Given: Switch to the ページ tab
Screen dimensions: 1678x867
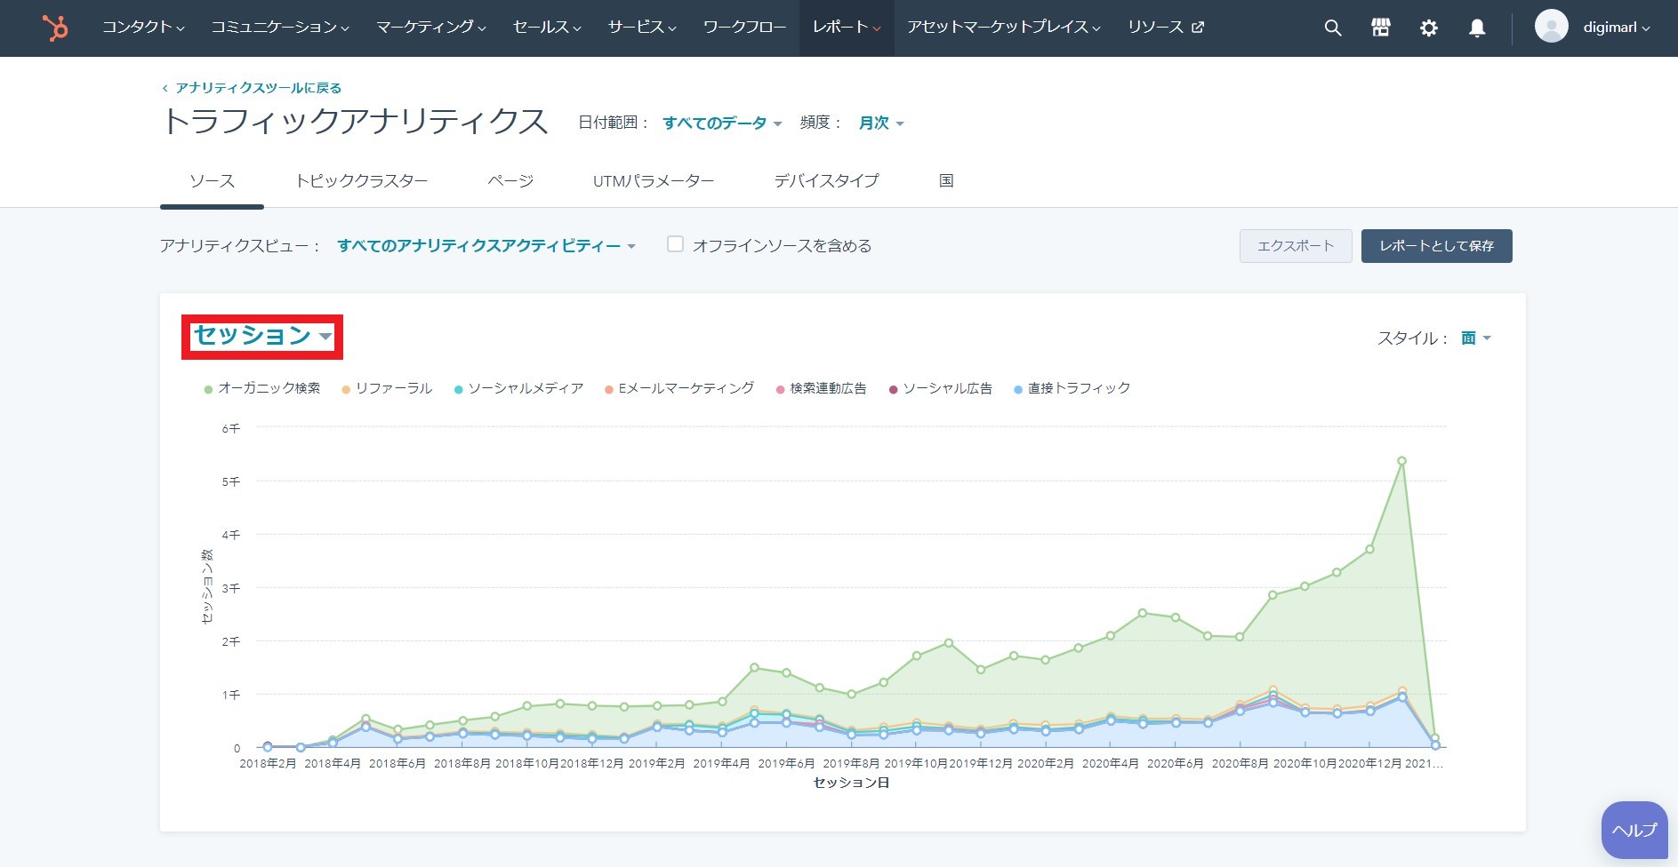Looking at the screenshot, I should [510, 181].
